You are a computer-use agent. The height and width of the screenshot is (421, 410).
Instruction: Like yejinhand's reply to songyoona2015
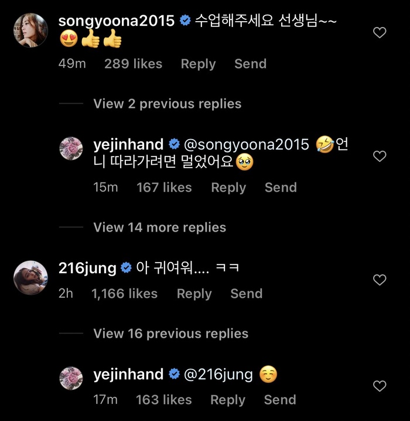point(380,156)
